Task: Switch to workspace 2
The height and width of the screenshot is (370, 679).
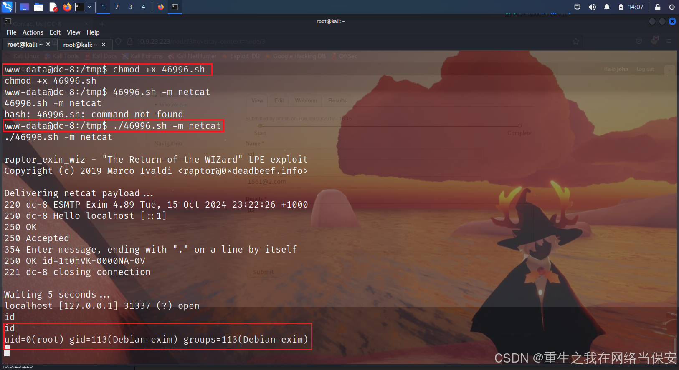Action: point(117,7)
